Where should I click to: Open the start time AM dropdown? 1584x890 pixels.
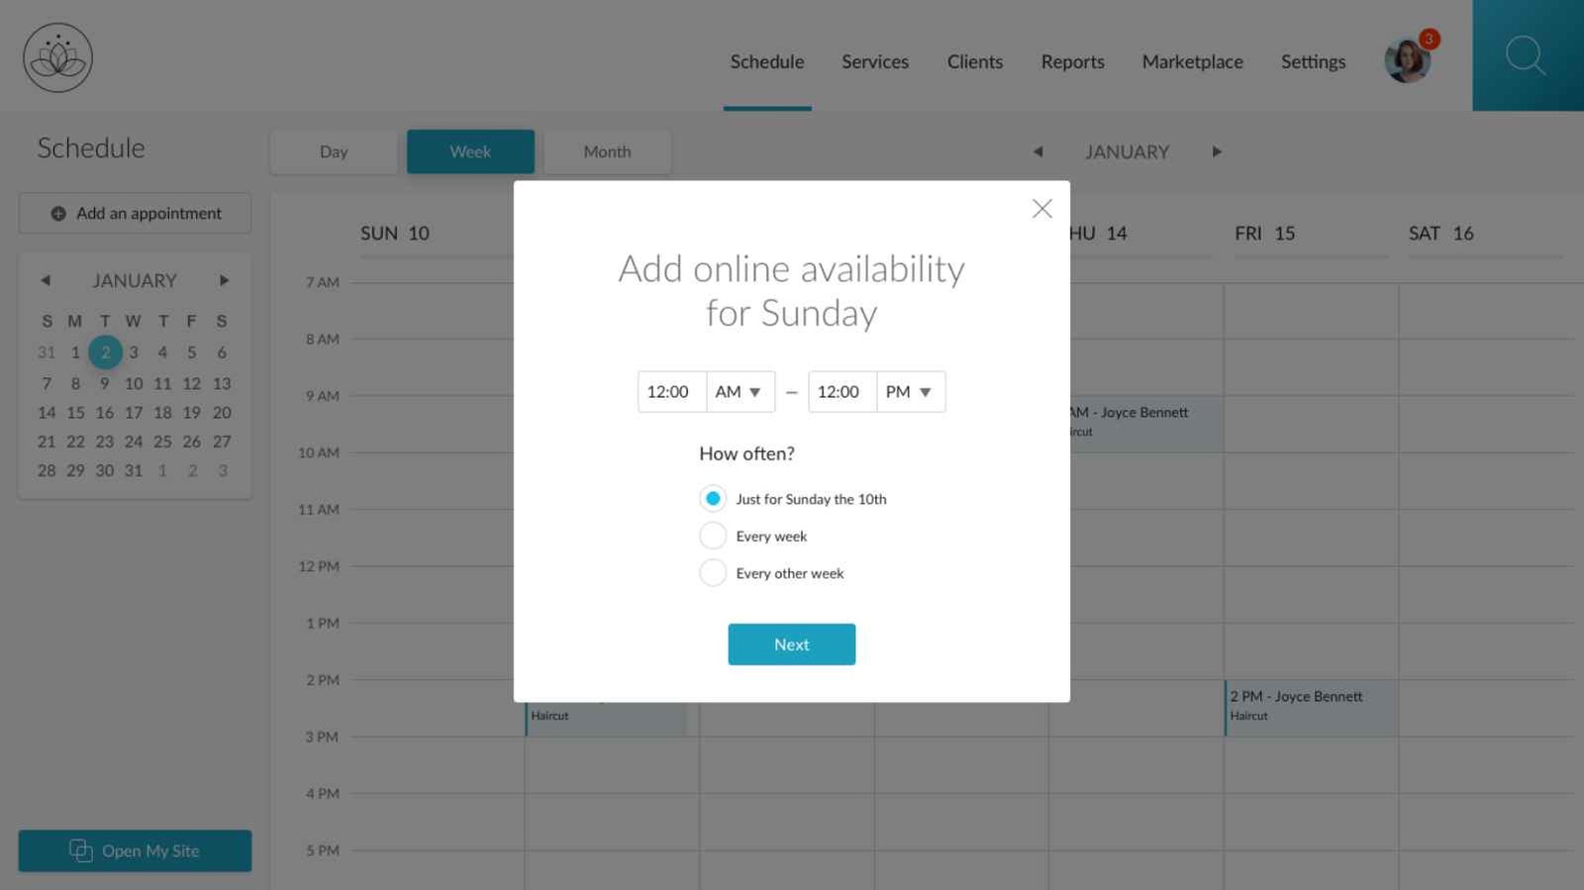tap(741, 392)
